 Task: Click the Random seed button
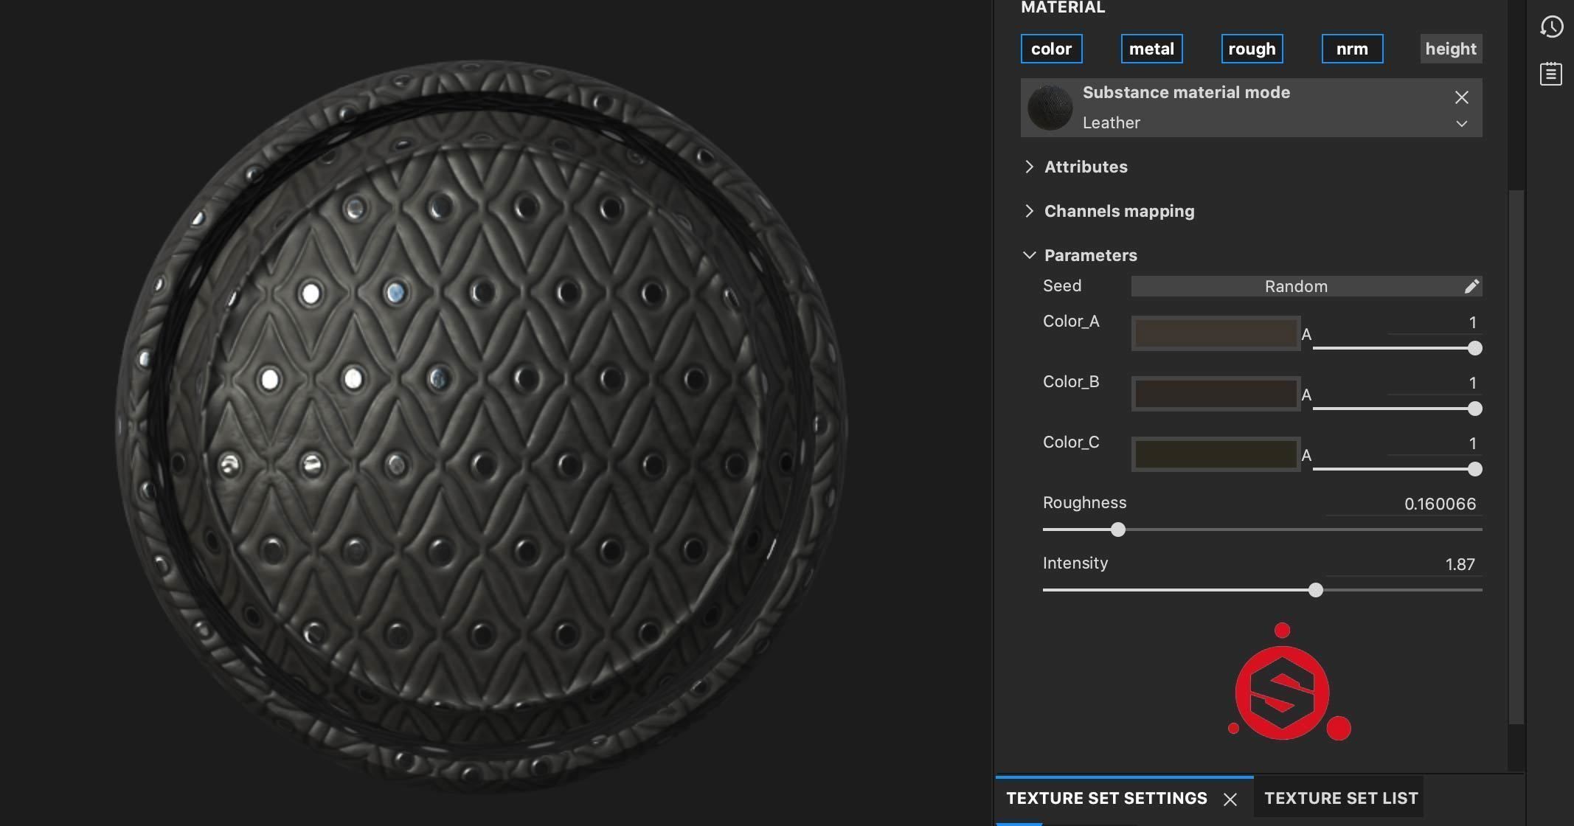click(x=1294, y=286)
